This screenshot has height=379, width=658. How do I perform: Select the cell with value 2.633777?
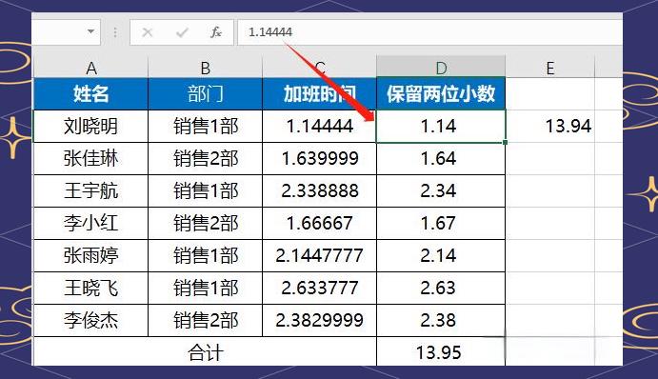point(319,288)
